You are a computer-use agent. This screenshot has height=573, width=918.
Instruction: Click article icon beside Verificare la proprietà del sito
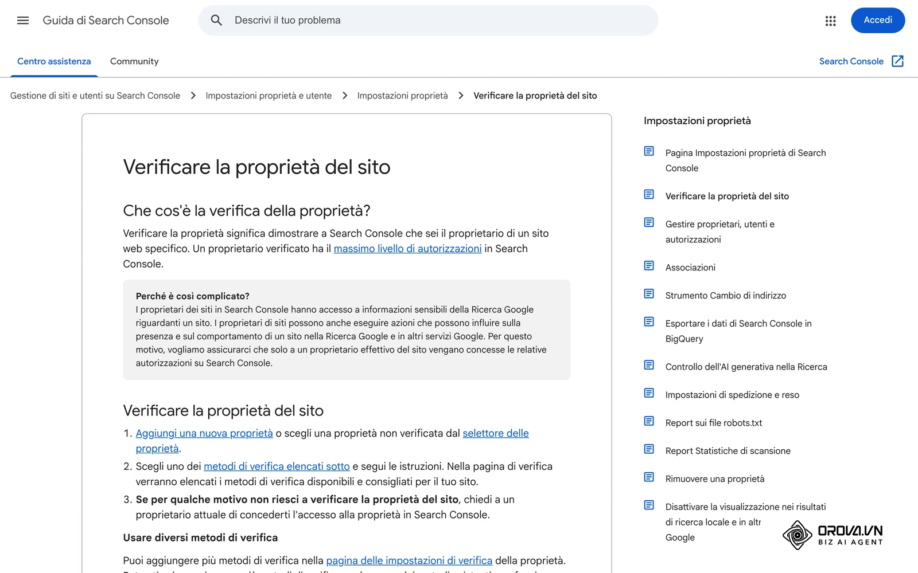[x=649, y=195]
